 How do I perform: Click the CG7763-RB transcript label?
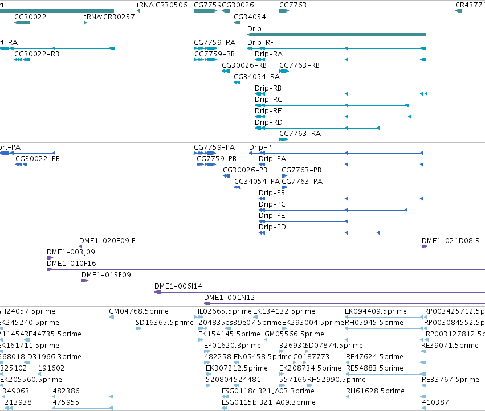point(299,65)
